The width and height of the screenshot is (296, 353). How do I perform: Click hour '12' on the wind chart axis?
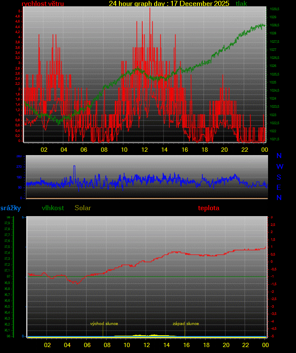tap(144, 150)
